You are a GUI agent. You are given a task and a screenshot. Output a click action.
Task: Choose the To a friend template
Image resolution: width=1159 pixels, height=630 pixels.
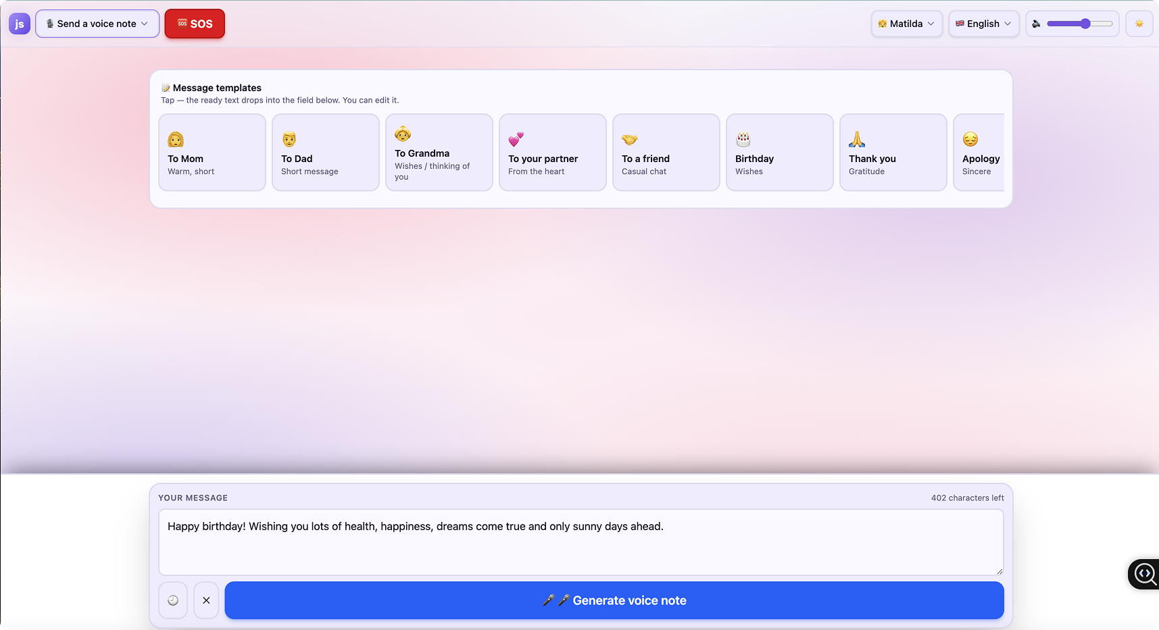[x=666, y=153]
